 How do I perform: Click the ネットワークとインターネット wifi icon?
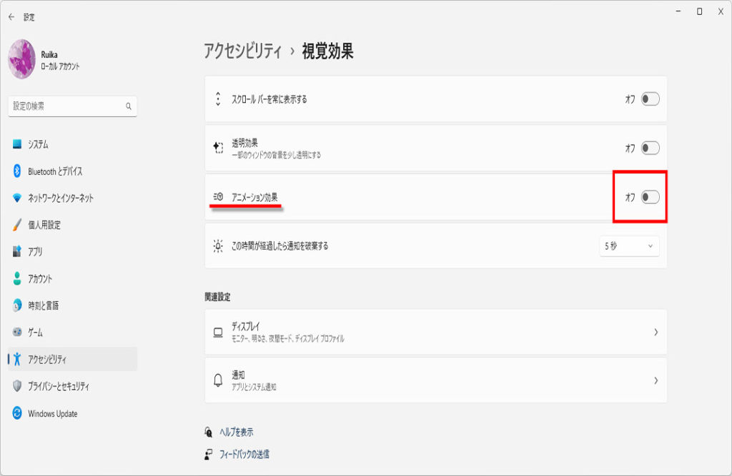point(18,198)
